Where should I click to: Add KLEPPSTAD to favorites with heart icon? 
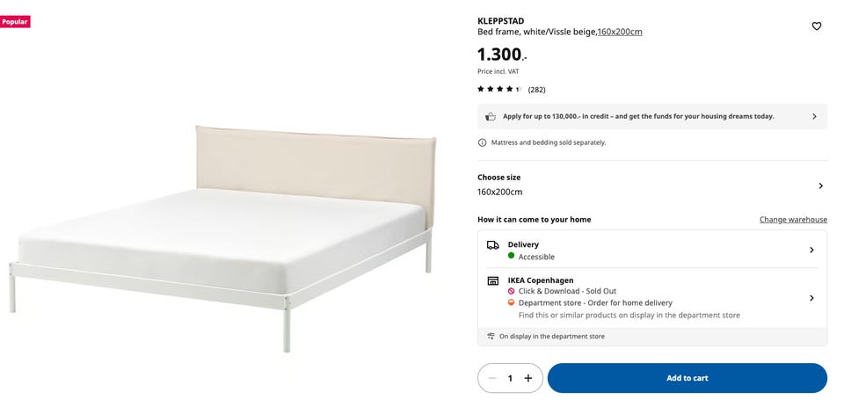coord(817,25)
